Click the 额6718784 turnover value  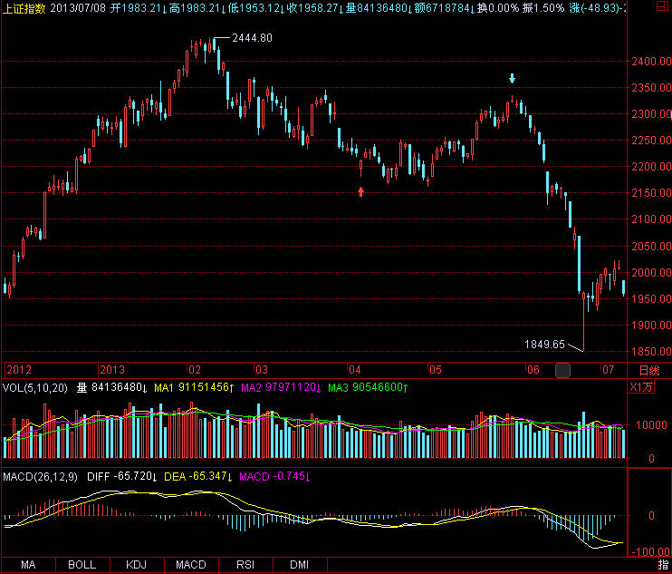pos(445,8)
